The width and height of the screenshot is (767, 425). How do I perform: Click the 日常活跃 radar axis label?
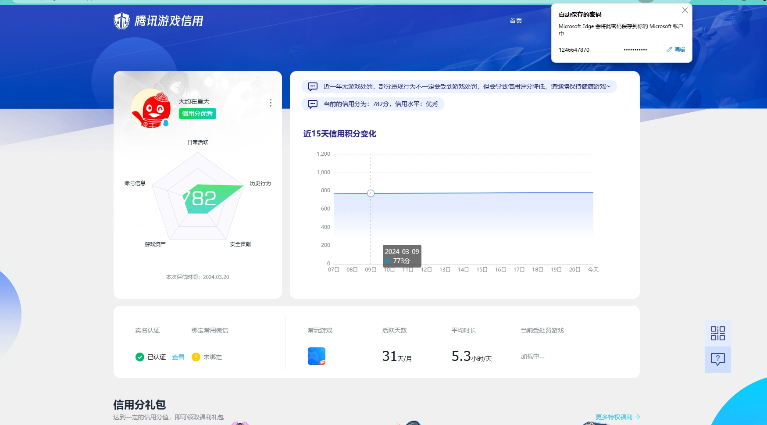(x=198, y=142)
